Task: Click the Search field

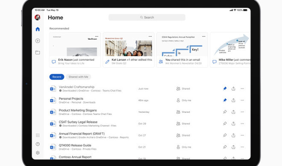Action: (x=147, y=17)
